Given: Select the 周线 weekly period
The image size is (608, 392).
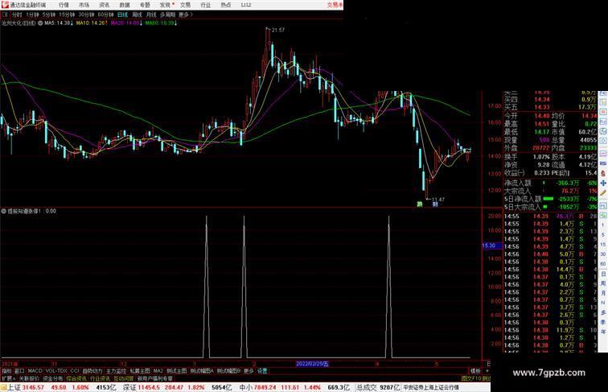Looking at the screenshot, I should 137,14.
